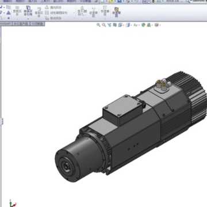Open the Tools menu

(45, 1)
